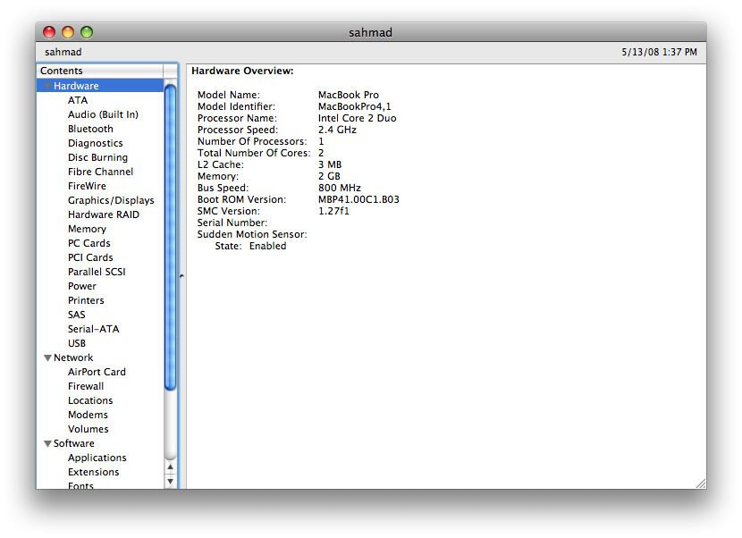Collapse the Hardware disclosure triangle
Screen dimensions: 742x538
(47, 86)
